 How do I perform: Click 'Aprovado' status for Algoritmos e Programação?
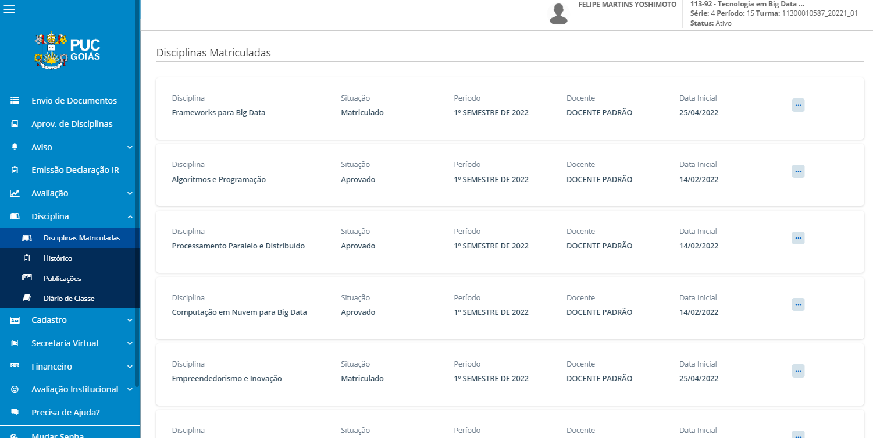(358, 180)
